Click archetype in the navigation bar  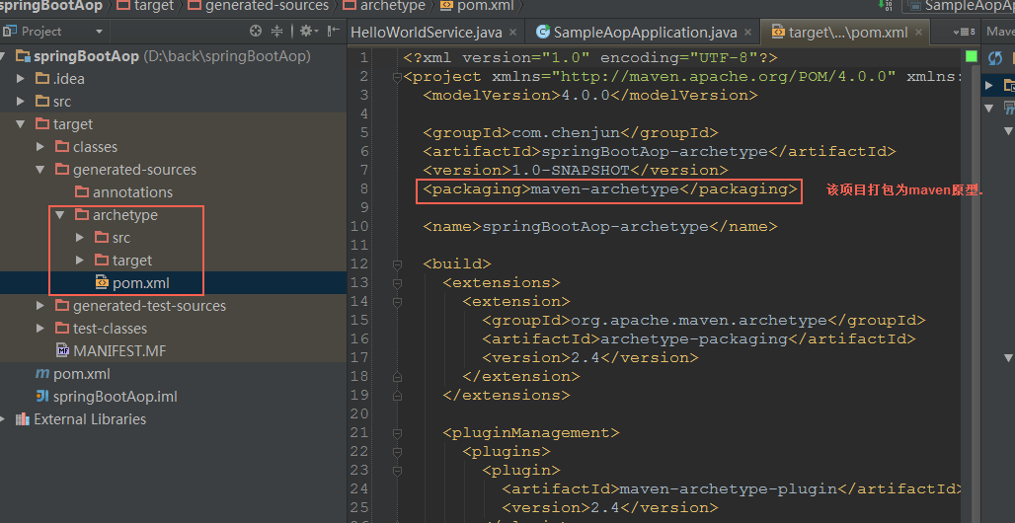(384, 6)
